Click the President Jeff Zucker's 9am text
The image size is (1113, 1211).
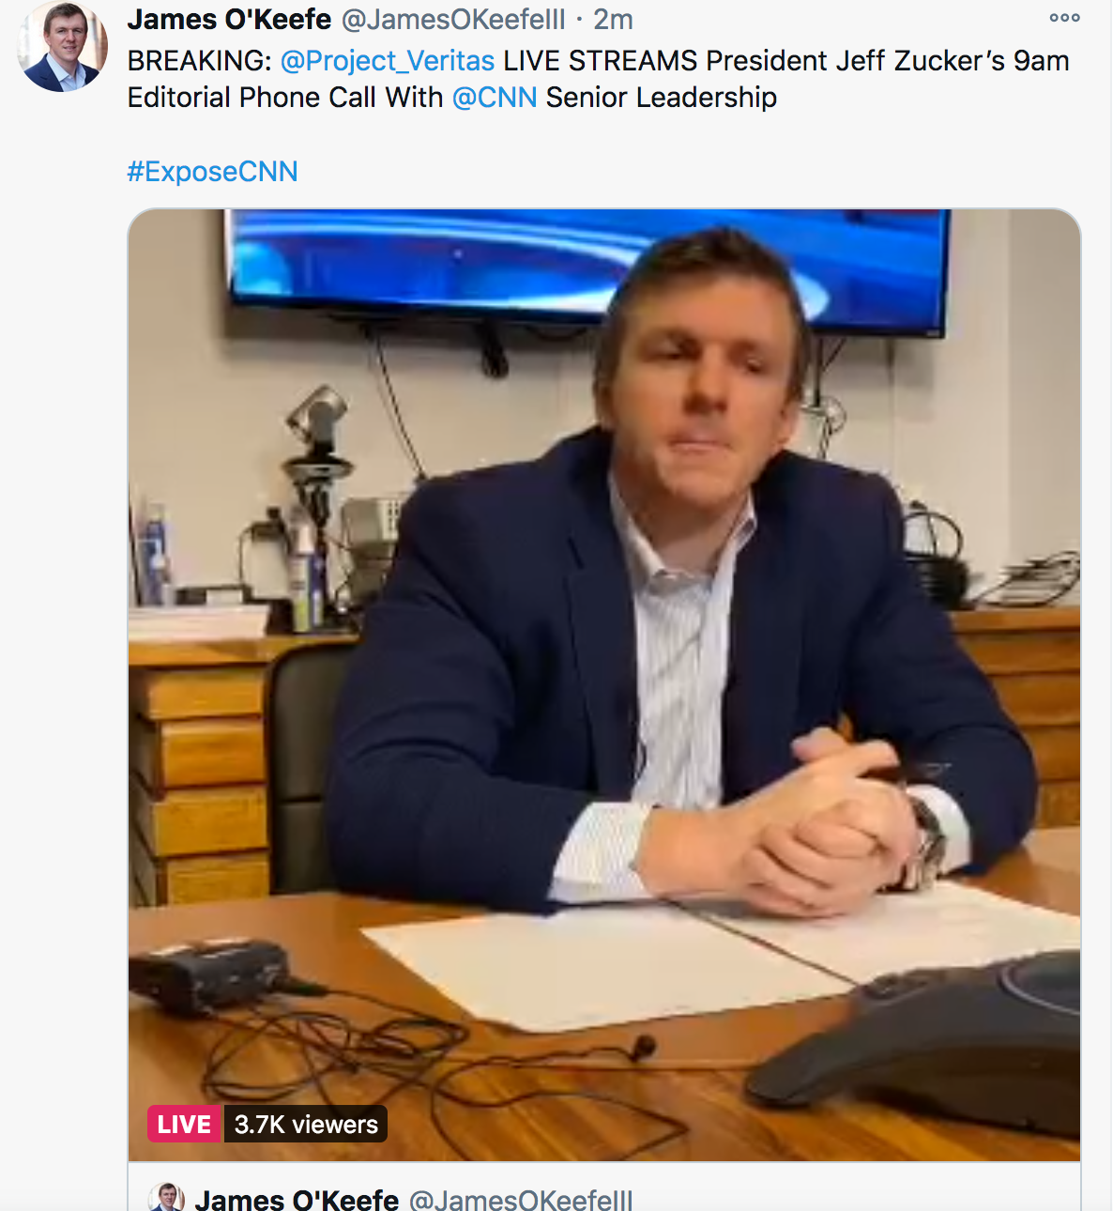click(888, 61)
